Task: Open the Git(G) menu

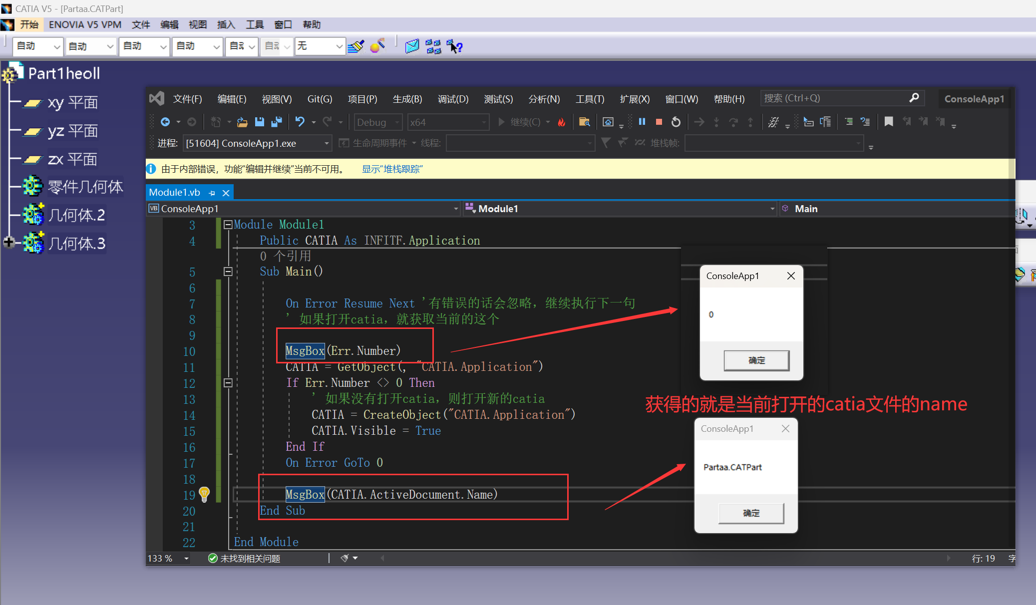Action: click(320, 99)
